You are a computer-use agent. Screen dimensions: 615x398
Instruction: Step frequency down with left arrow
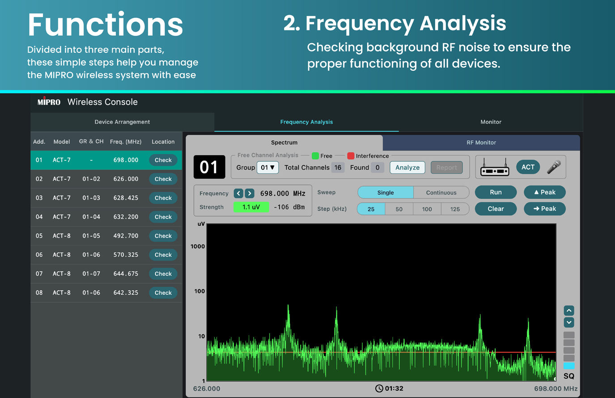pyautogui.click(x=238, y=193)
